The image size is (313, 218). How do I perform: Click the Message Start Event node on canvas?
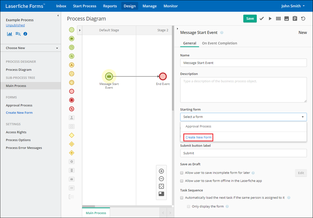click(109, 76)
